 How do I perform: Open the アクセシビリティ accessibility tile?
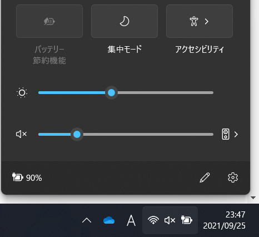click(x=200, y=21)
